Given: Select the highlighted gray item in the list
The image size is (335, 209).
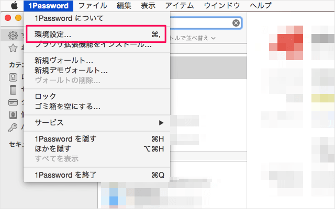Looking at the screenshot, I should point(208,68).
